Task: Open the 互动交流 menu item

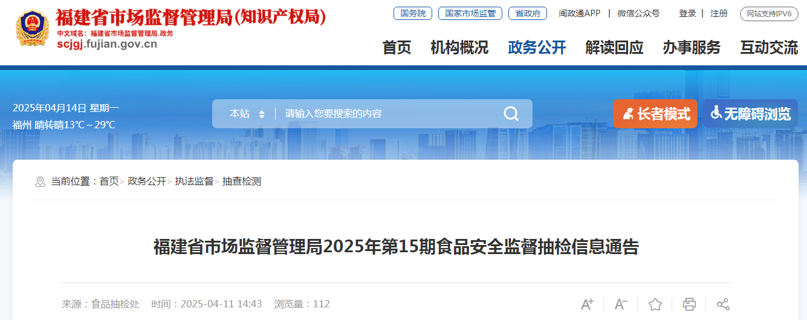Action: [x=769, y=48]
